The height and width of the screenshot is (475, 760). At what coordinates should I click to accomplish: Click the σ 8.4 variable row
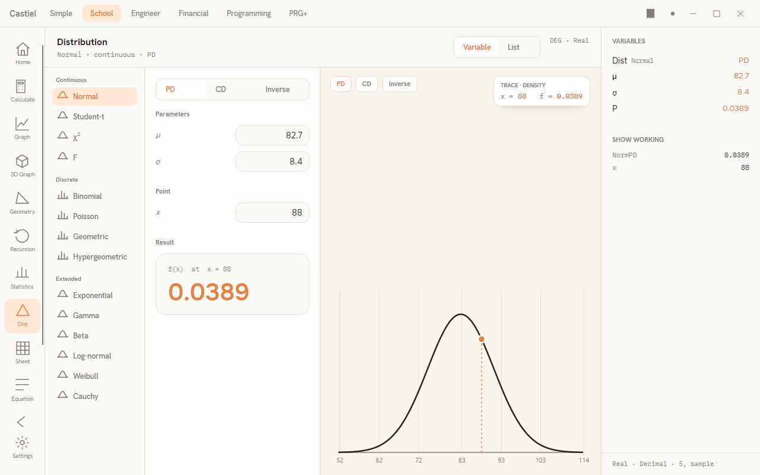(x=680, y=92)
